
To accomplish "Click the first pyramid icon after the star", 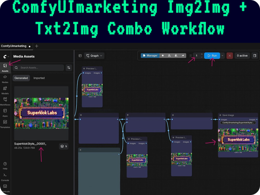I will pos(169,56).
